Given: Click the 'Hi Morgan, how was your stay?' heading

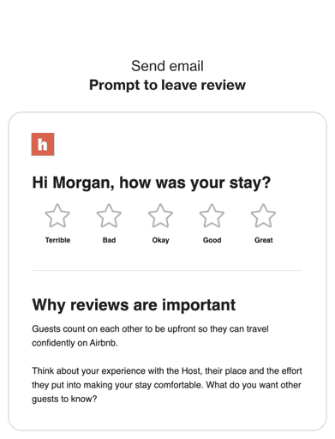Looking at the screenshot, I should (x=151, y=183).
